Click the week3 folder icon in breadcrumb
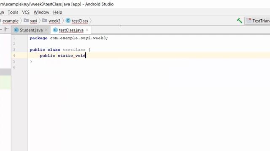 point(45,21)
